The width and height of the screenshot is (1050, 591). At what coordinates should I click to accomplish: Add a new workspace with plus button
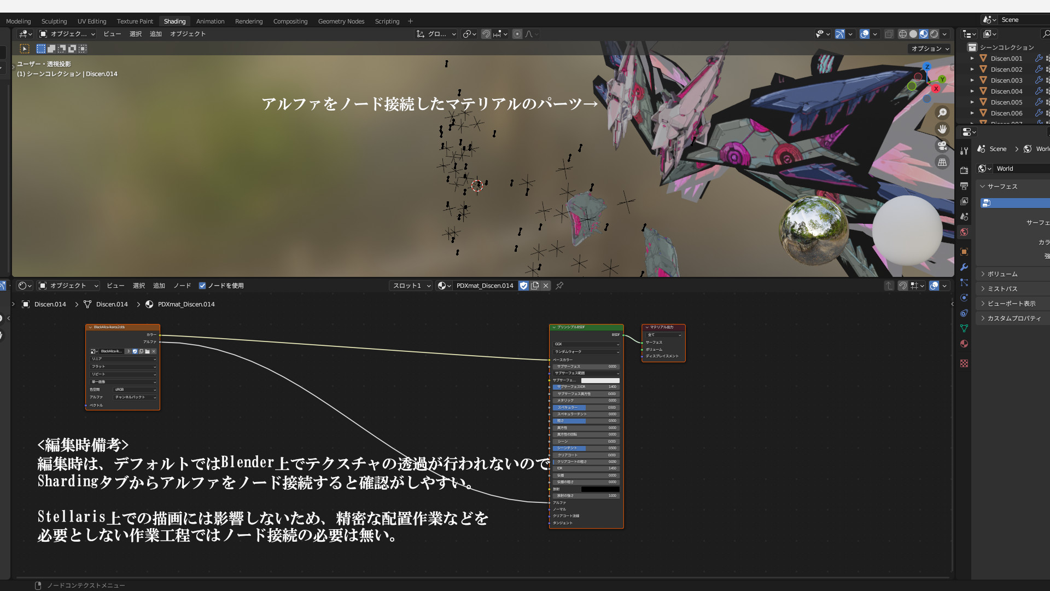pos(410,21)
